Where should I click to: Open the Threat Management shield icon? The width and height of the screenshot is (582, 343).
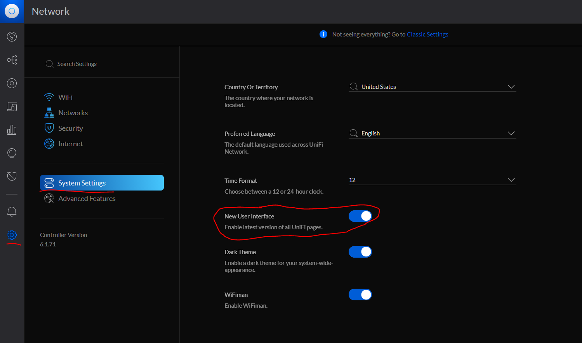coord(12,176)
